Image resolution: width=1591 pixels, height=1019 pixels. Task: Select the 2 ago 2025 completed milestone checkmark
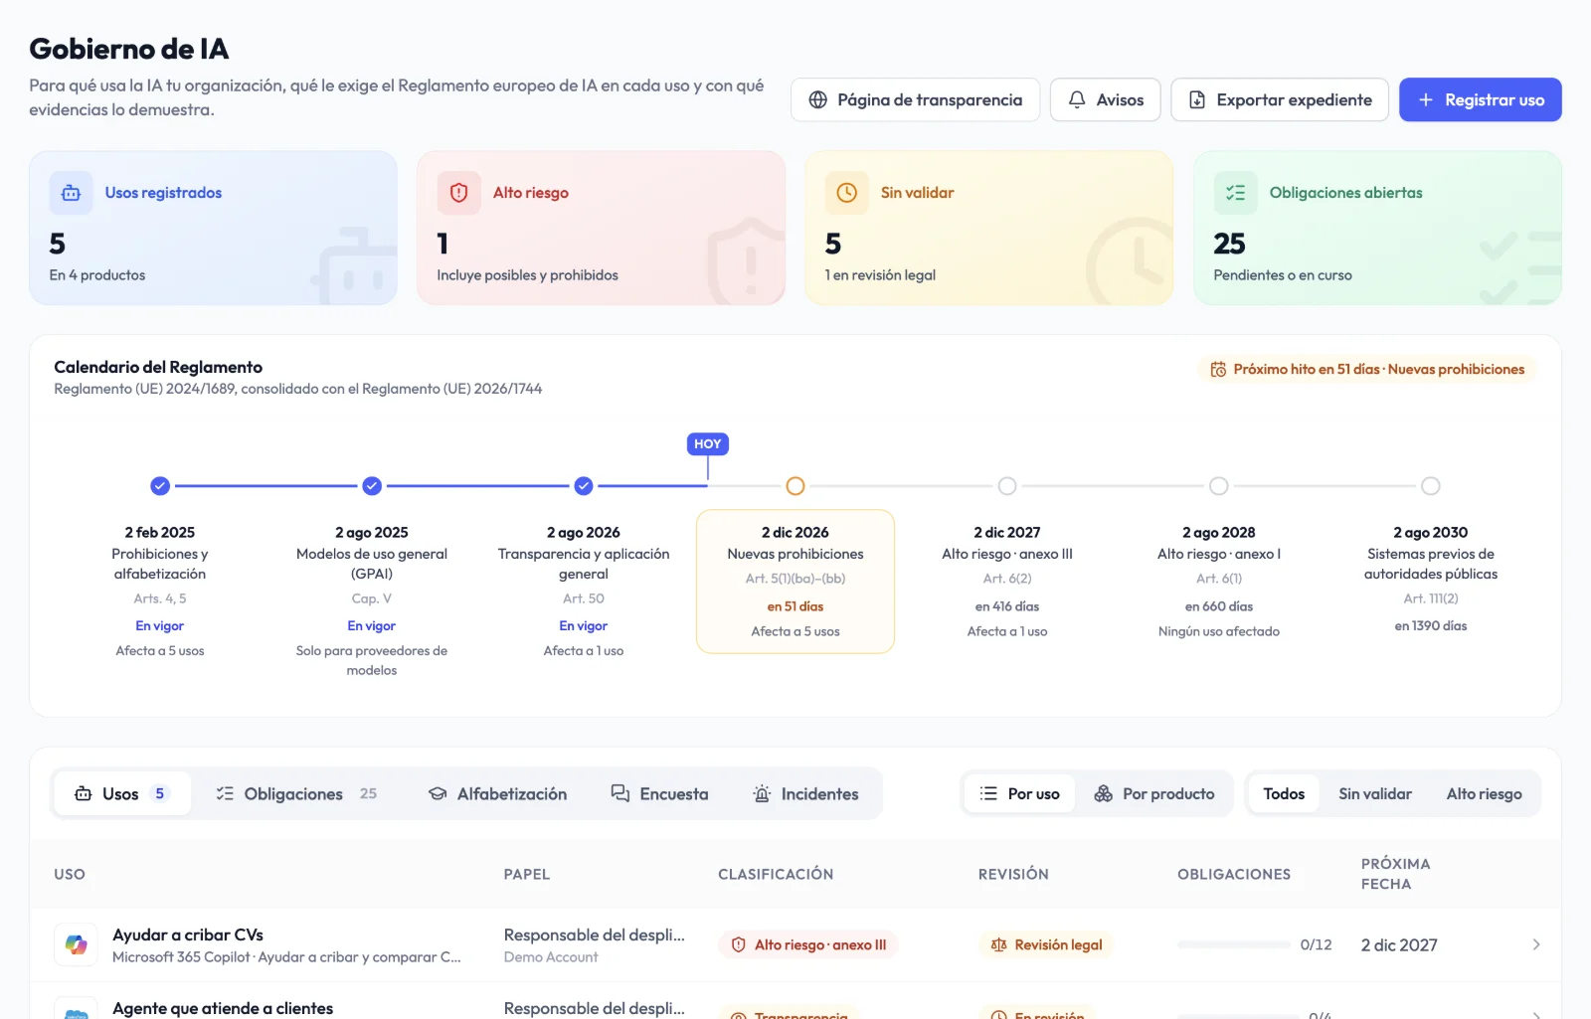click(372, 486)
